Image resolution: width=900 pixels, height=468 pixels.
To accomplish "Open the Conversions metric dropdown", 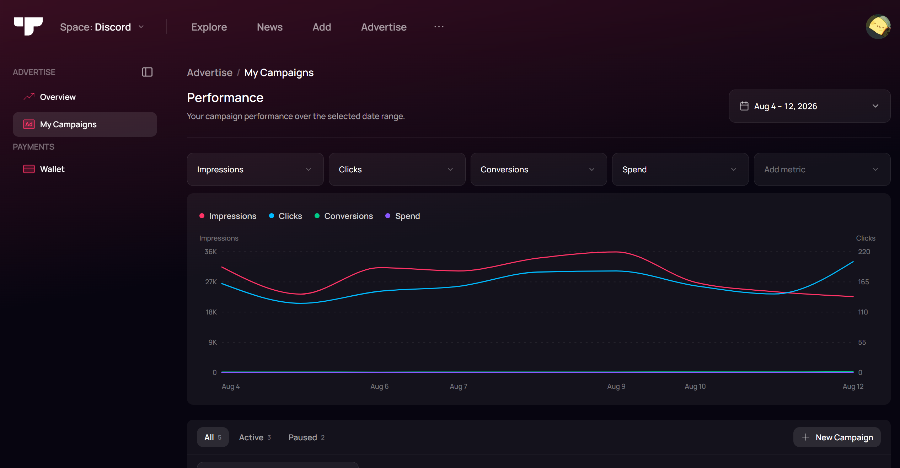I will click(x=539, y=169).
